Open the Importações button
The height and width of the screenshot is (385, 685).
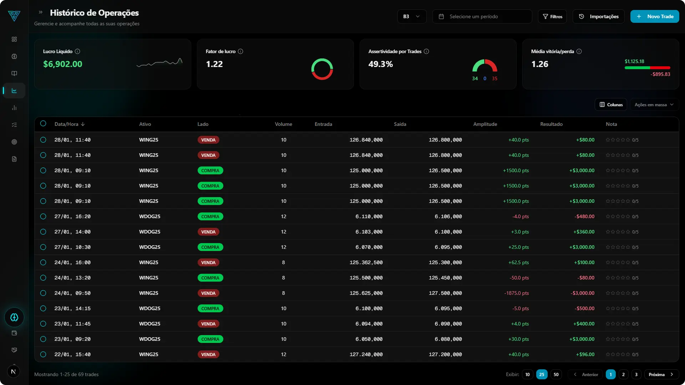(598, 16)
